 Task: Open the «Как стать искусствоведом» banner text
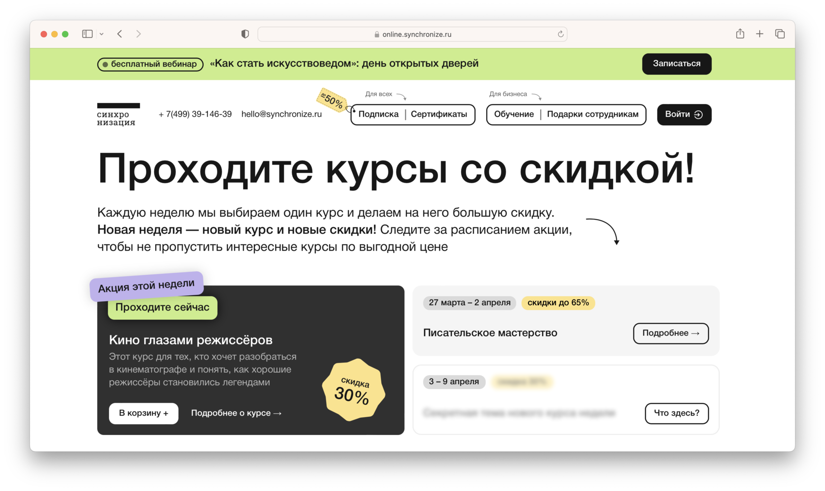[x=344, y=63]
